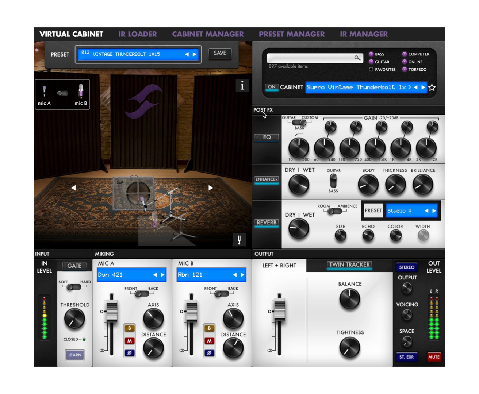Advance to the next cabinet with the right arrow
This screenshot has width=479, height=394.
(424, 88)
